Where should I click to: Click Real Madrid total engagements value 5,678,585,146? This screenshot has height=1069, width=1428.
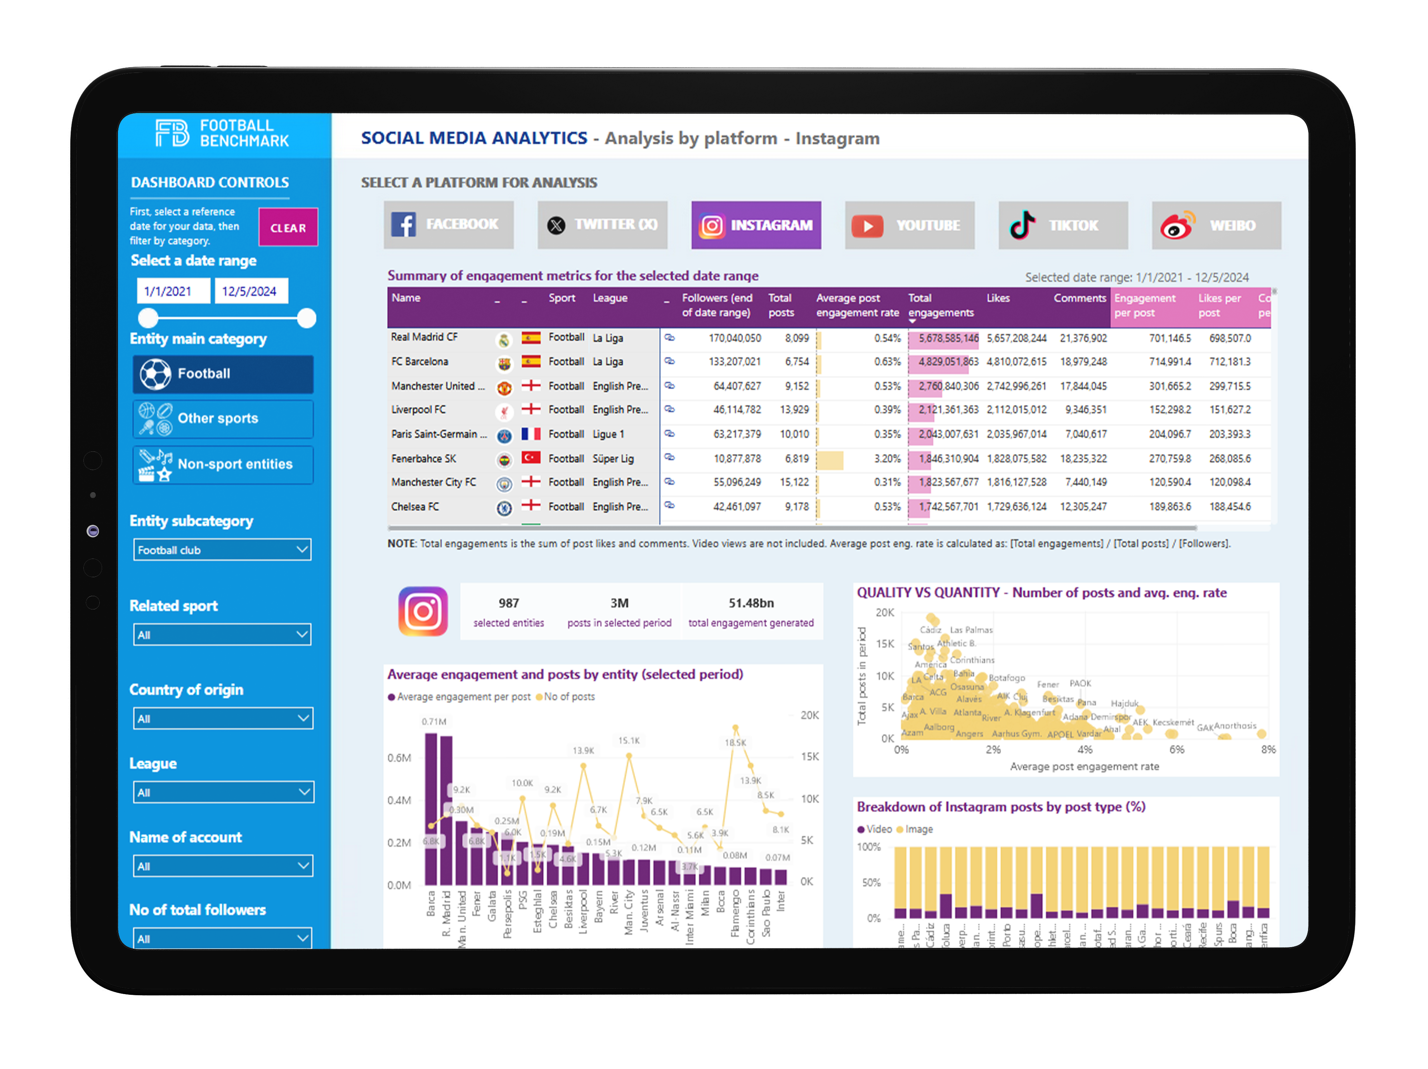(948, 338)
